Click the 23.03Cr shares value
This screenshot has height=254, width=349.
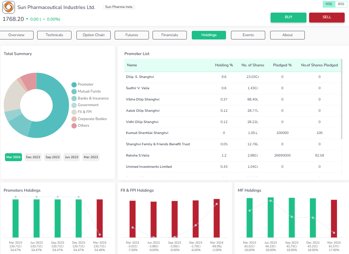tap(253, 77)
